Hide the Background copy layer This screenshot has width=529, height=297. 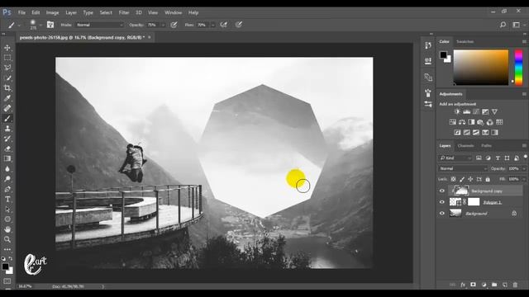tap(442, 191)
